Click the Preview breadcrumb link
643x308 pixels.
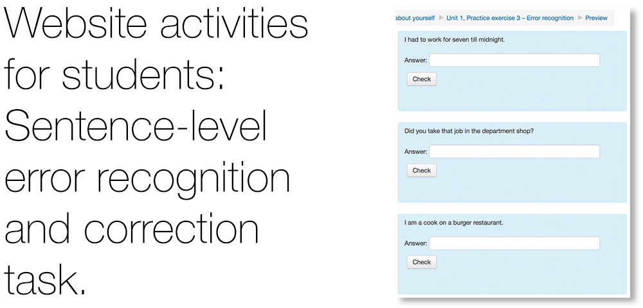coord(596,18)
